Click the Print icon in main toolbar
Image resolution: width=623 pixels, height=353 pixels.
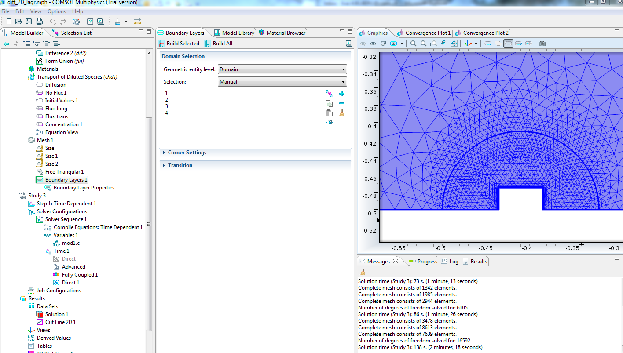click(x=39, y=22)
